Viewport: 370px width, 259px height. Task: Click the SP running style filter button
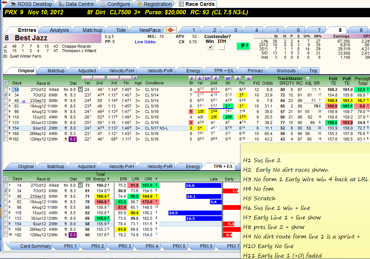(228, 78)
